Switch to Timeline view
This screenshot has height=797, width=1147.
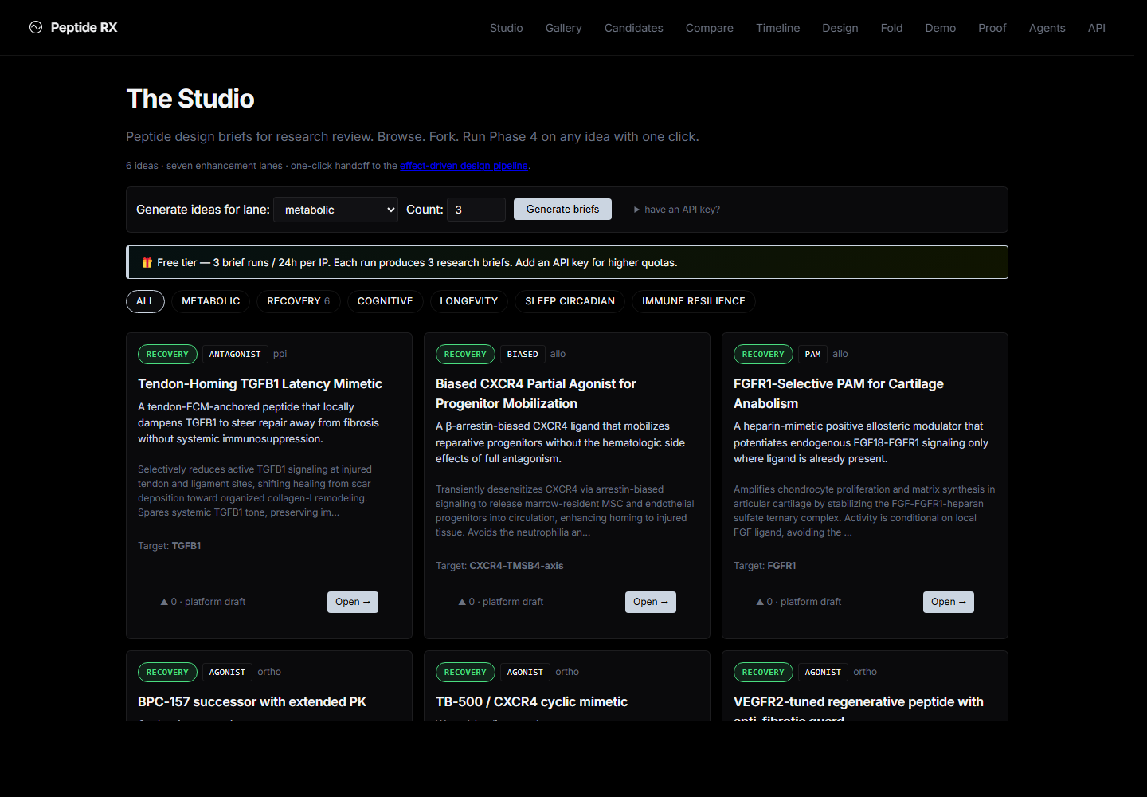click(x=778, y=28)
